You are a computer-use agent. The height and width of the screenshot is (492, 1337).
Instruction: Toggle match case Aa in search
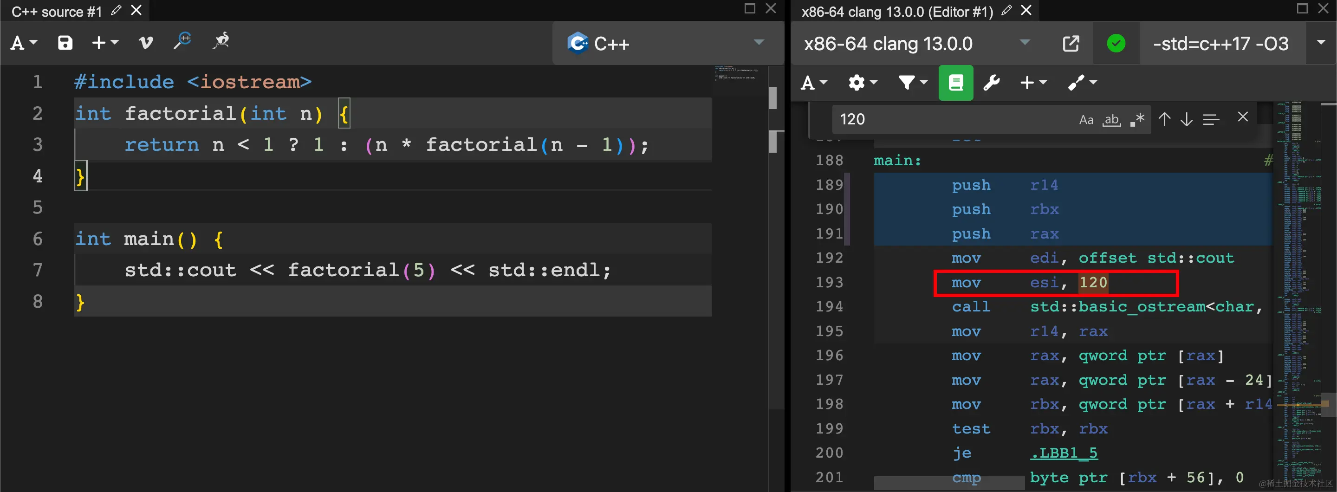(1086, 120)
